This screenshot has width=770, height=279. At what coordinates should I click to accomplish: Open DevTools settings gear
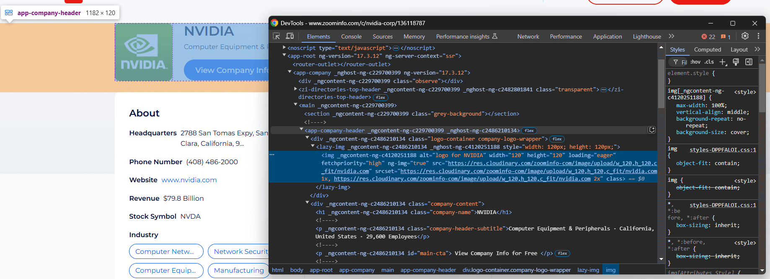coord(745,36)
